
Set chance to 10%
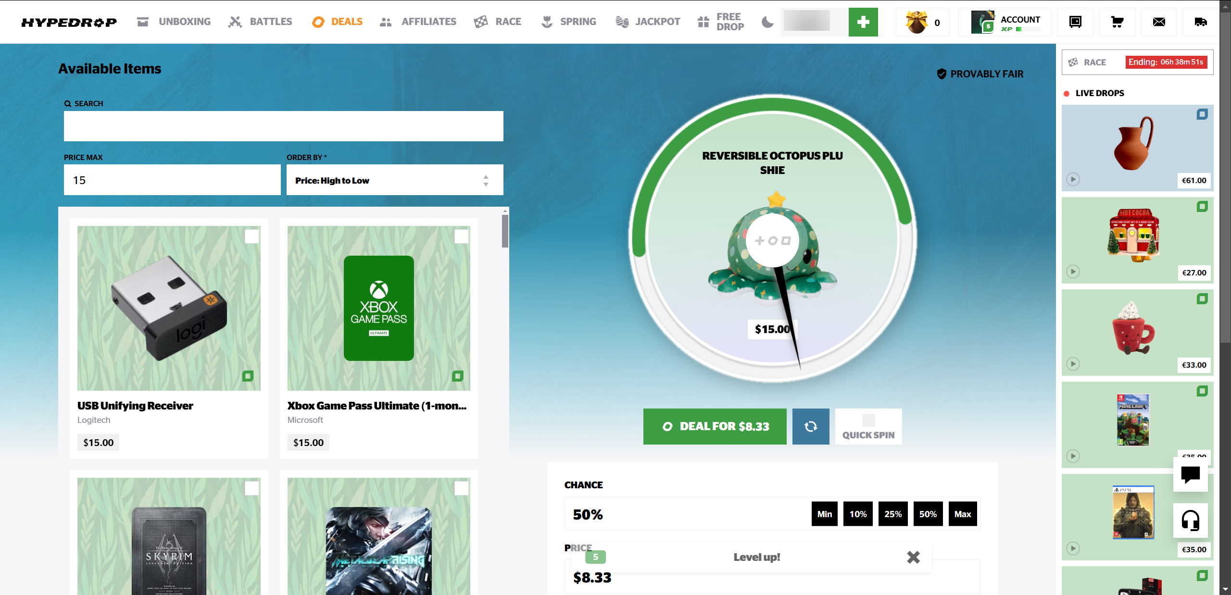point(858,514)
